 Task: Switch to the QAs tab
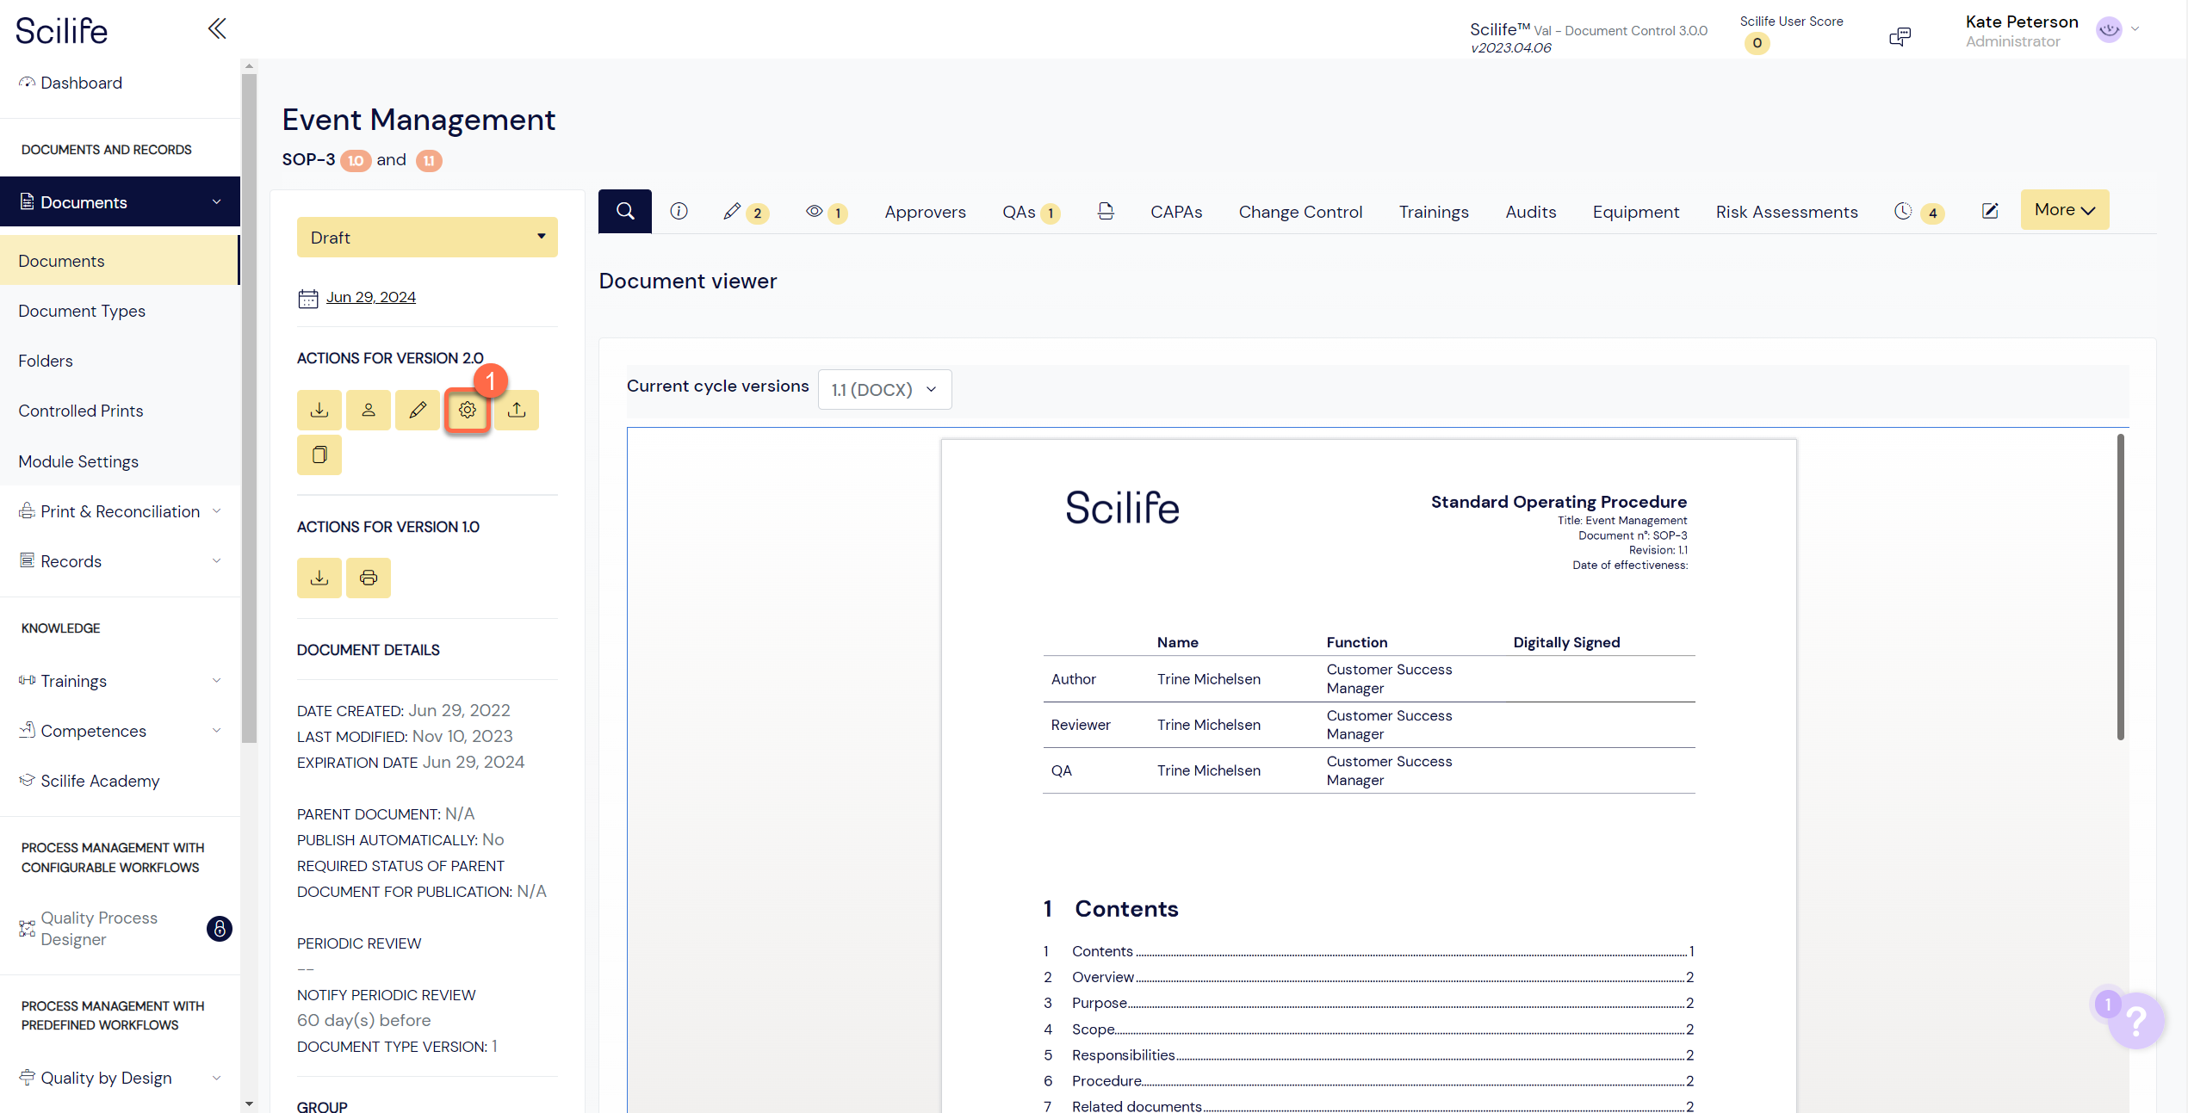1030,212
